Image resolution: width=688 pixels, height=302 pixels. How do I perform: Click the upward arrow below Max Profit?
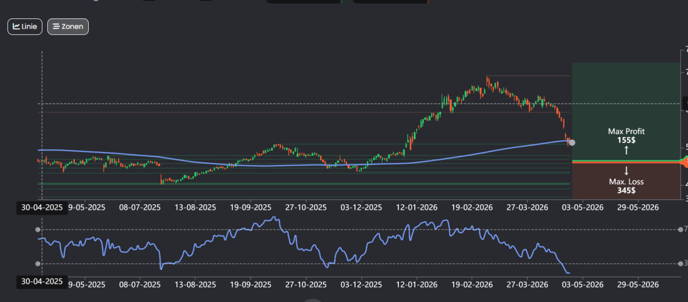tap(626, 150)
